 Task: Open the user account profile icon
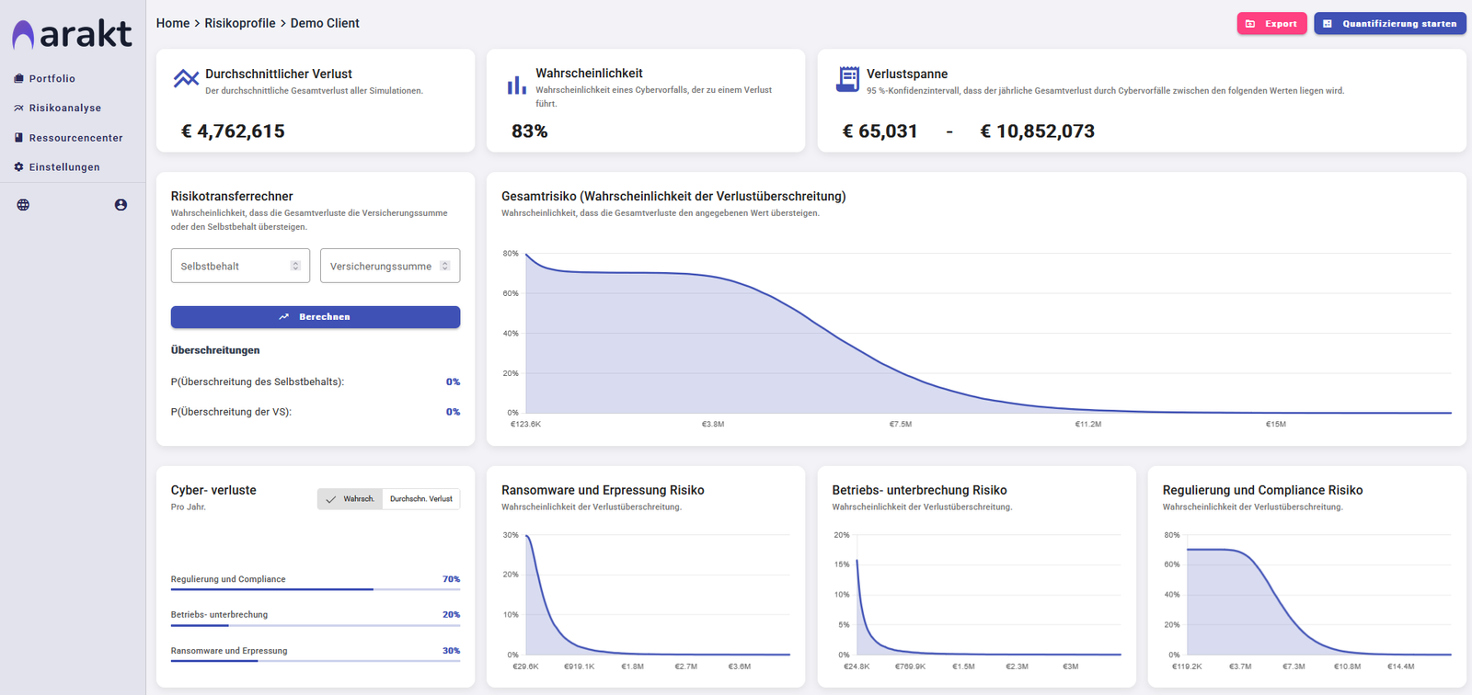(x=121, y=205)
